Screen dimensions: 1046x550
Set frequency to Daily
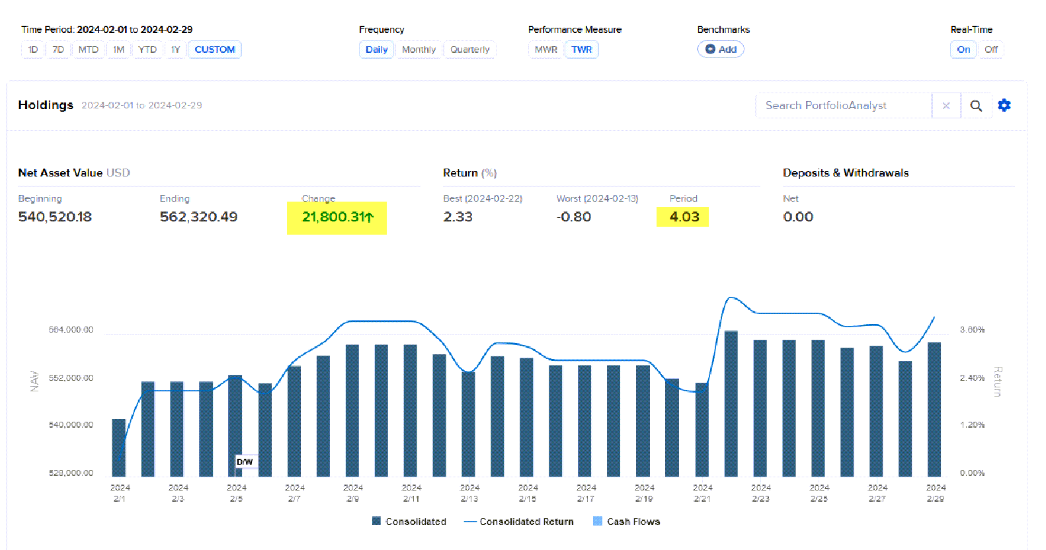pos(377,50)
